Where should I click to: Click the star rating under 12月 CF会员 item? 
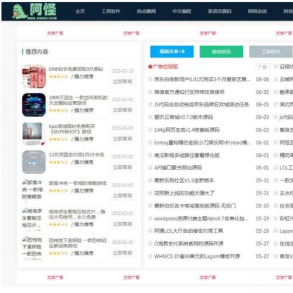pos(59,162)
